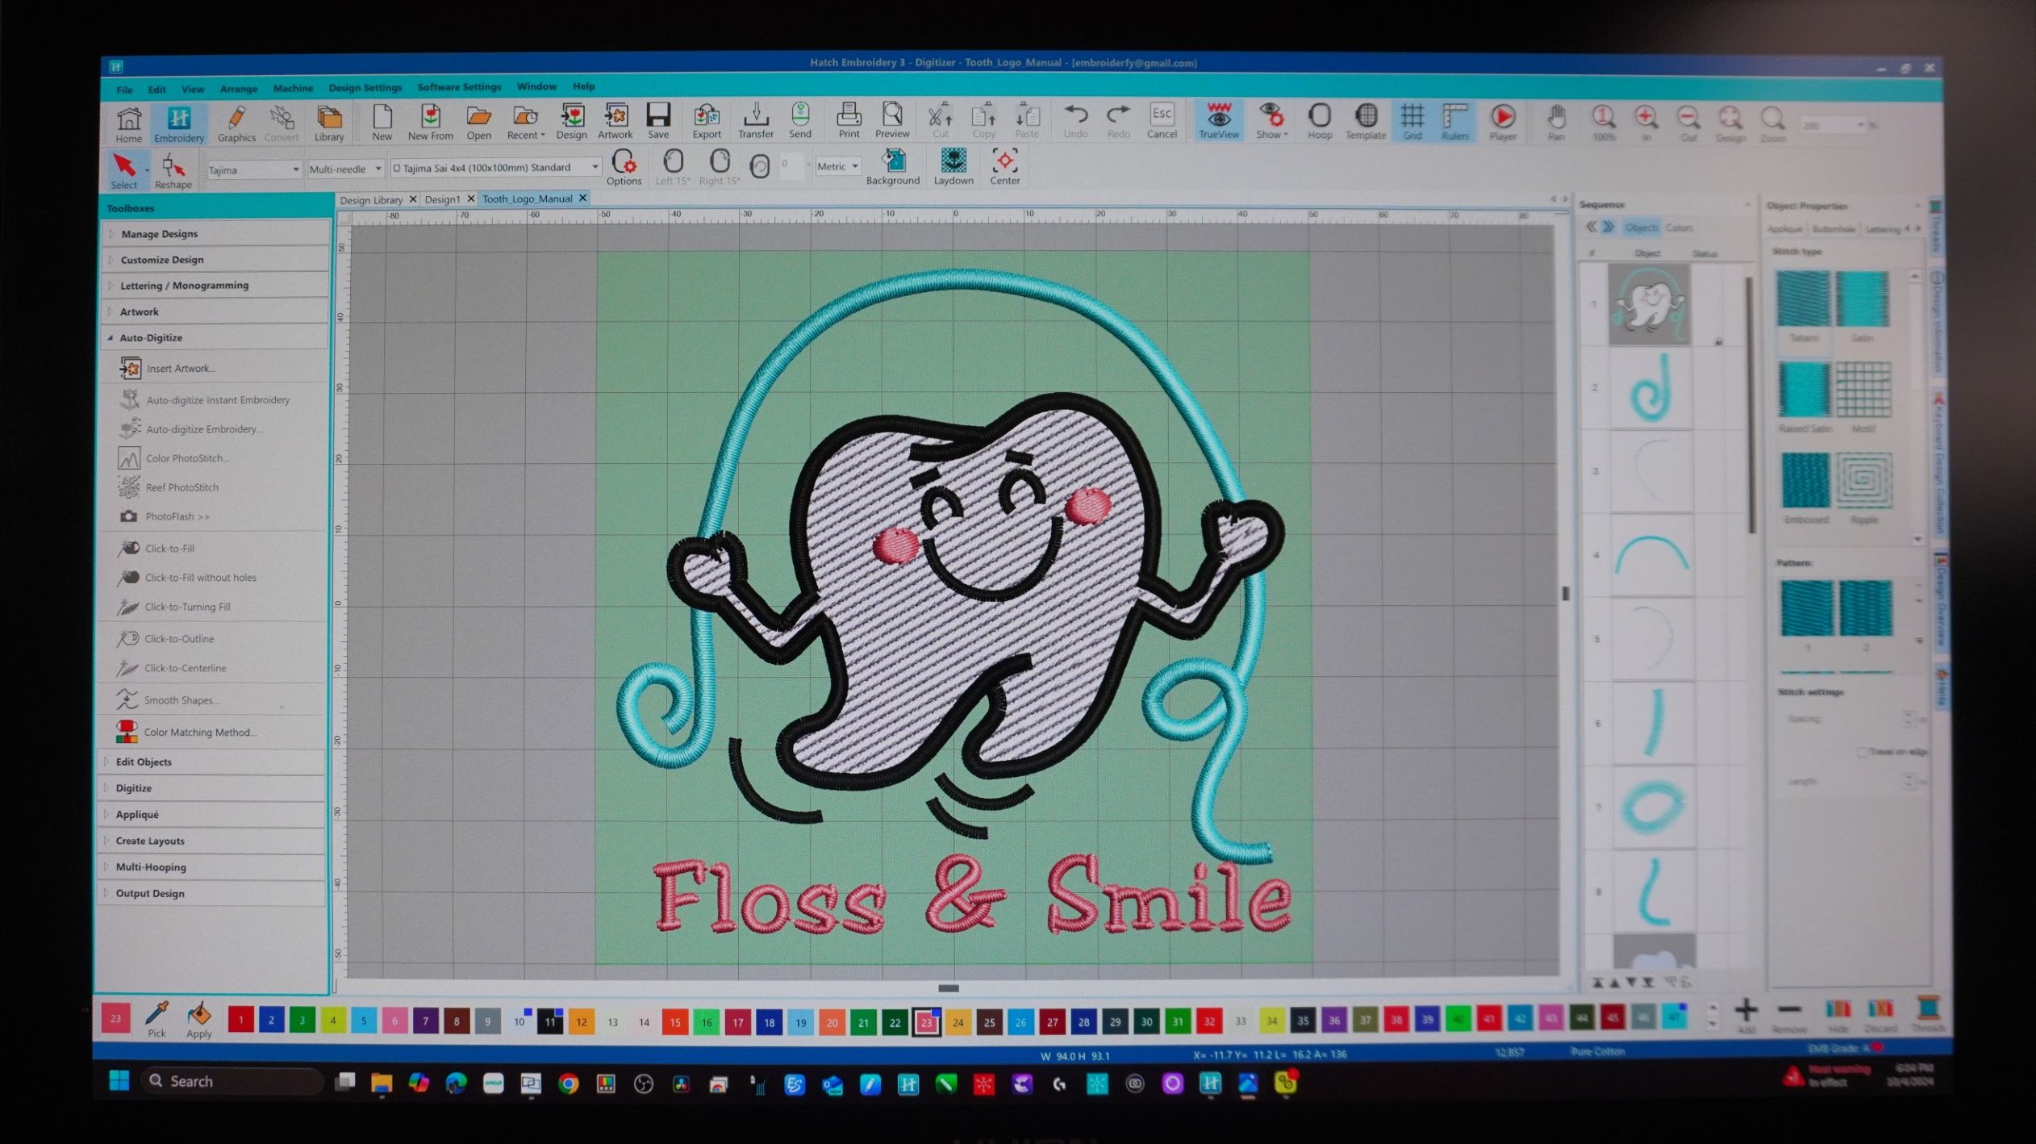Enable Travel on edge checkbox
Image resolution: width=2036 pixels, height=1144 pixels.
1863,752
